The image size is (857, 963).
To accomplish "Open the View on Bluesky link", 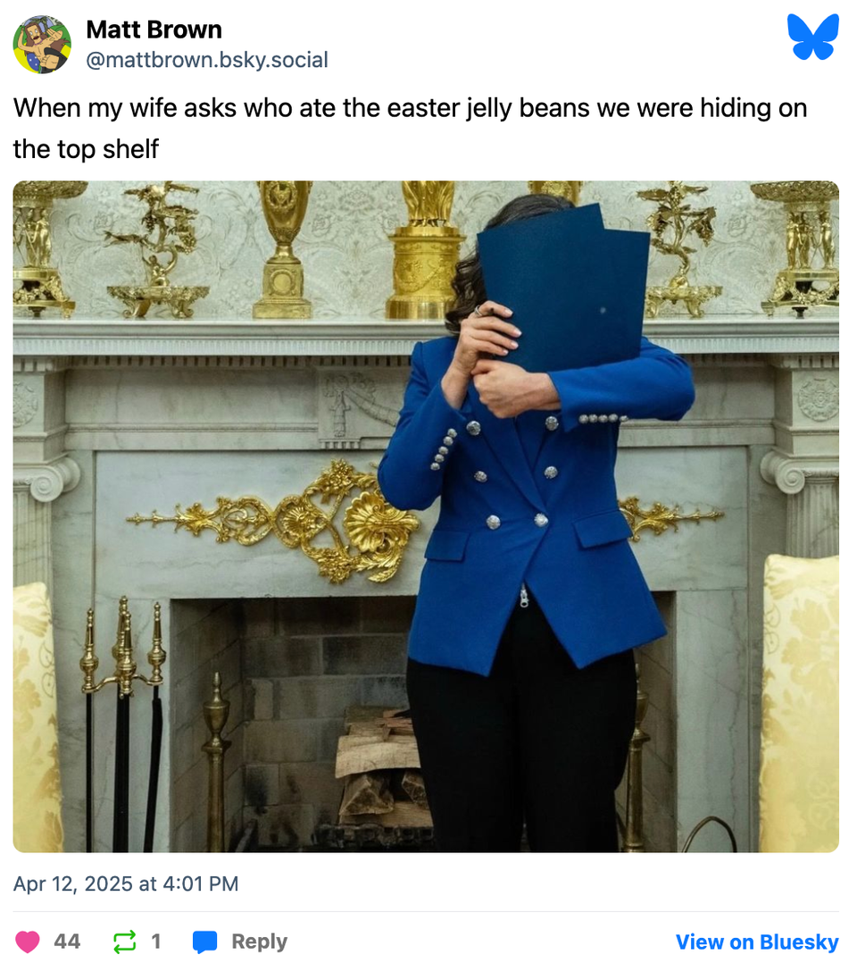I will (x=757, y=942).
